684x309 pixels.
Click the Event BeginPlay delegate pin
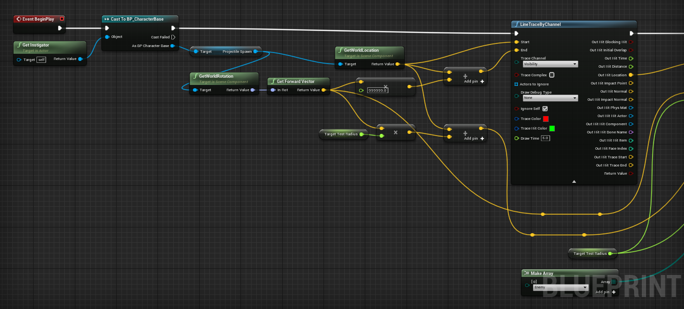61,19
